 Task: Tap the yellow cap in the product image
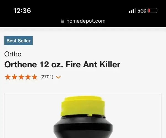pyautogui.click(x=83, y=106)
